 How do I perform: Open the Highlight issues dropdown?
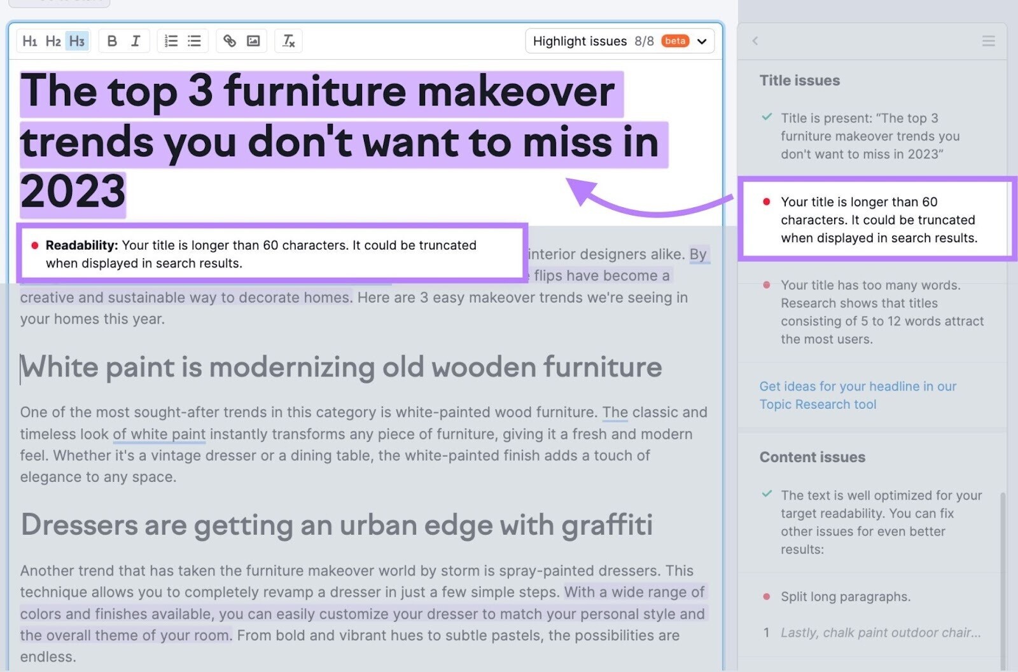(701, 41)
